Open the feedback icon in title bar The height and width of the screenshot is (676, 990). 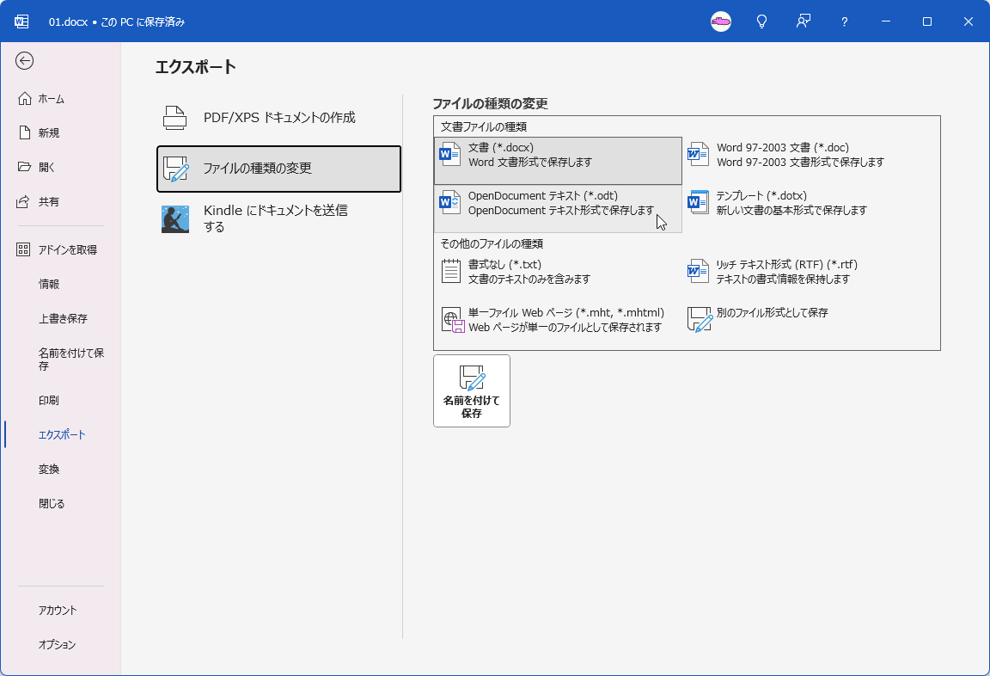[x=804, y=22]
